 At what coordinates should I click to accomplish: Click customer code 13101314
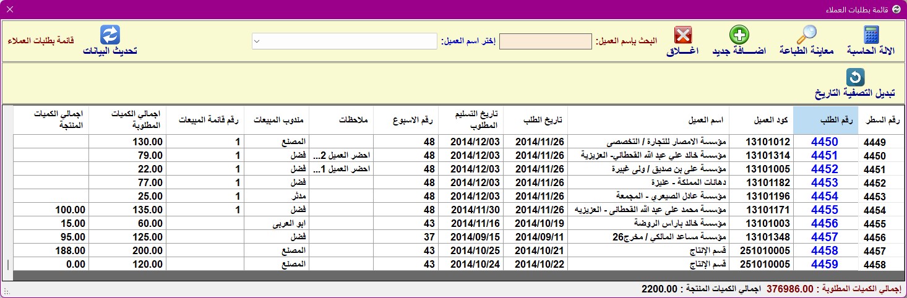[762, 155]
